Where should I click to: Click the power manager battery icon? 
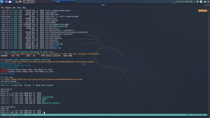click(201, 2)
